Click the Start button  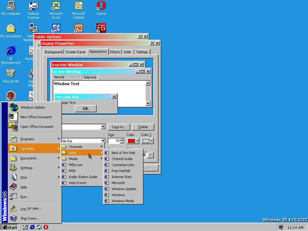[x=9, y=227]
